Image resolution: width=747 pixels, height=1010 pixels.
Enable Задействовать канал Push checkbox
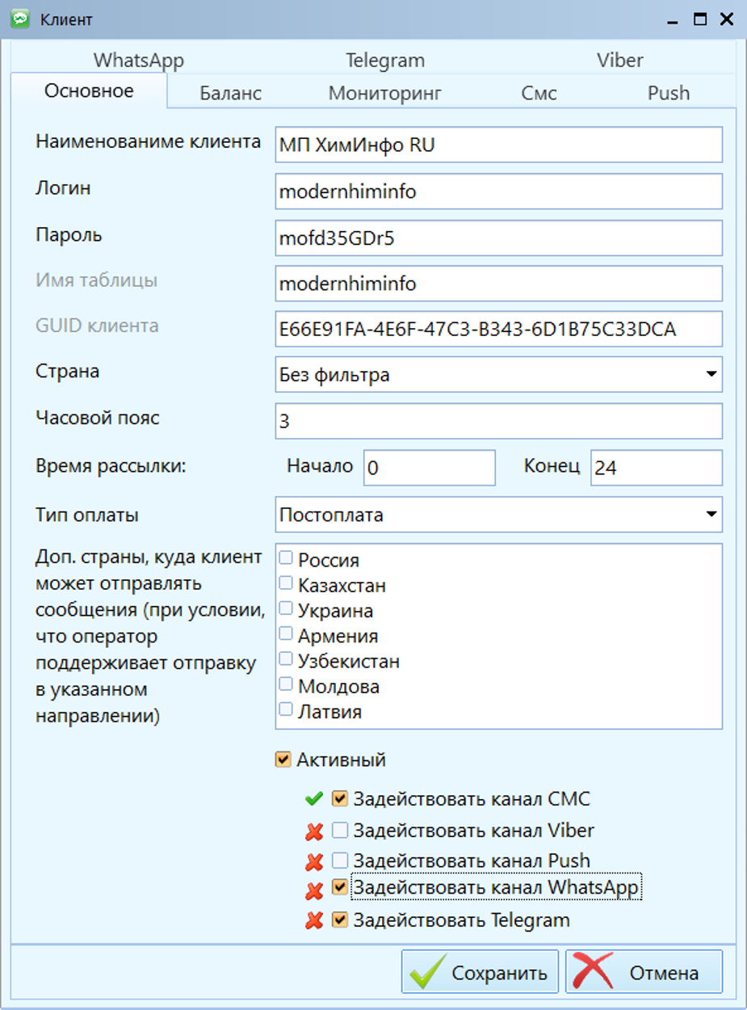(339, 861)
